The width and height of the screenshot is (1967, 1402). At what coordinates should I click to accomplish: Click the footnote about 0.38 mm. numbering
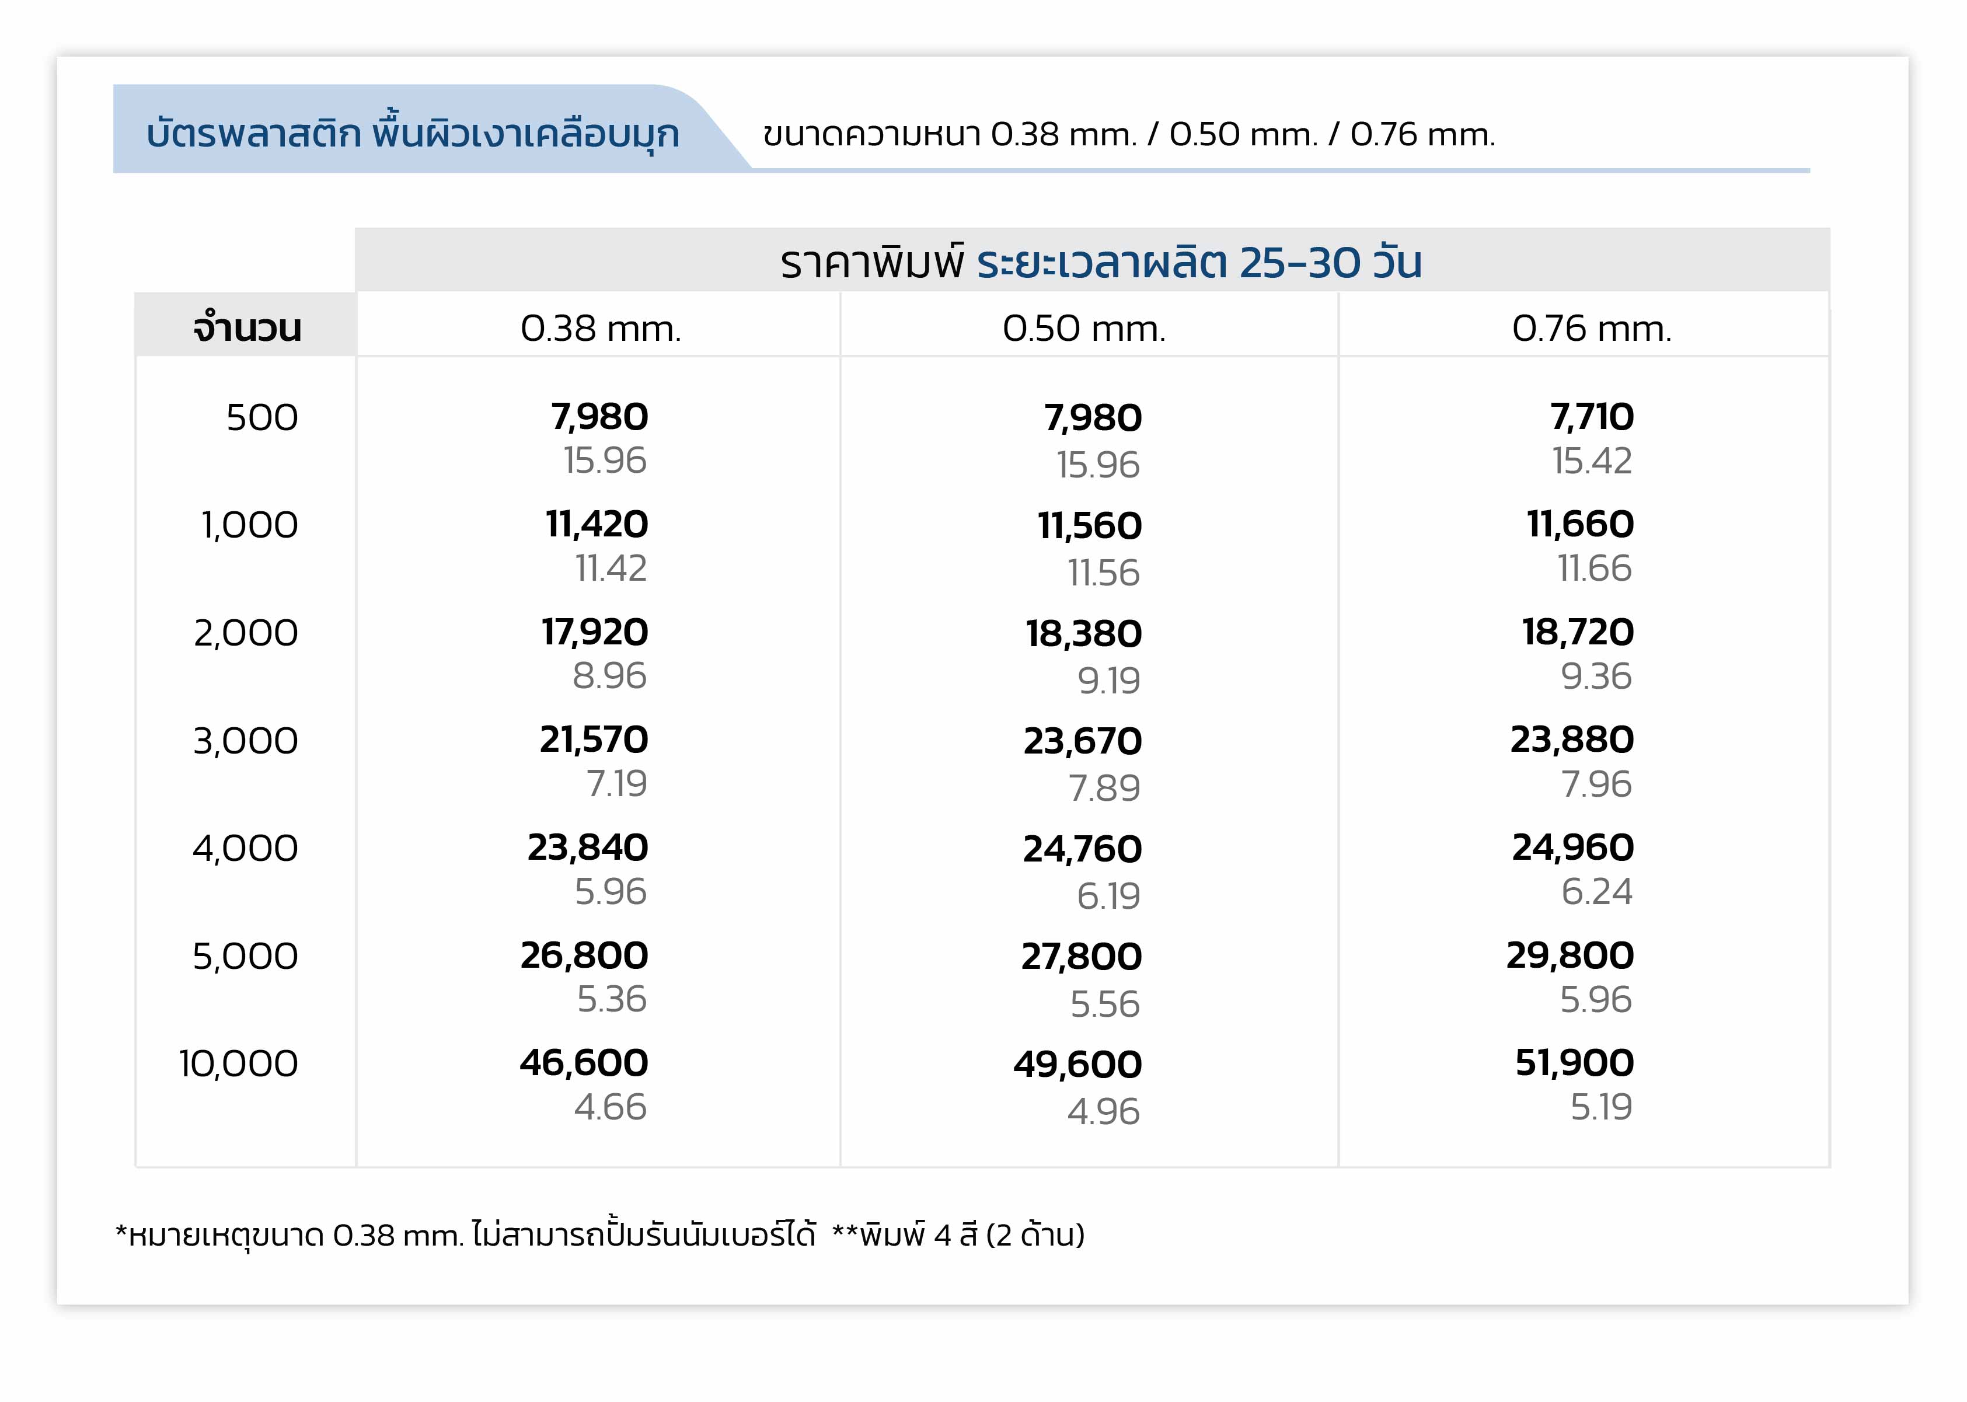click(x=465, y=1236)
